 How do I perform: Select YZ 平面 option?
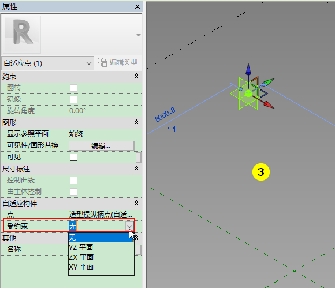[101, 248]
